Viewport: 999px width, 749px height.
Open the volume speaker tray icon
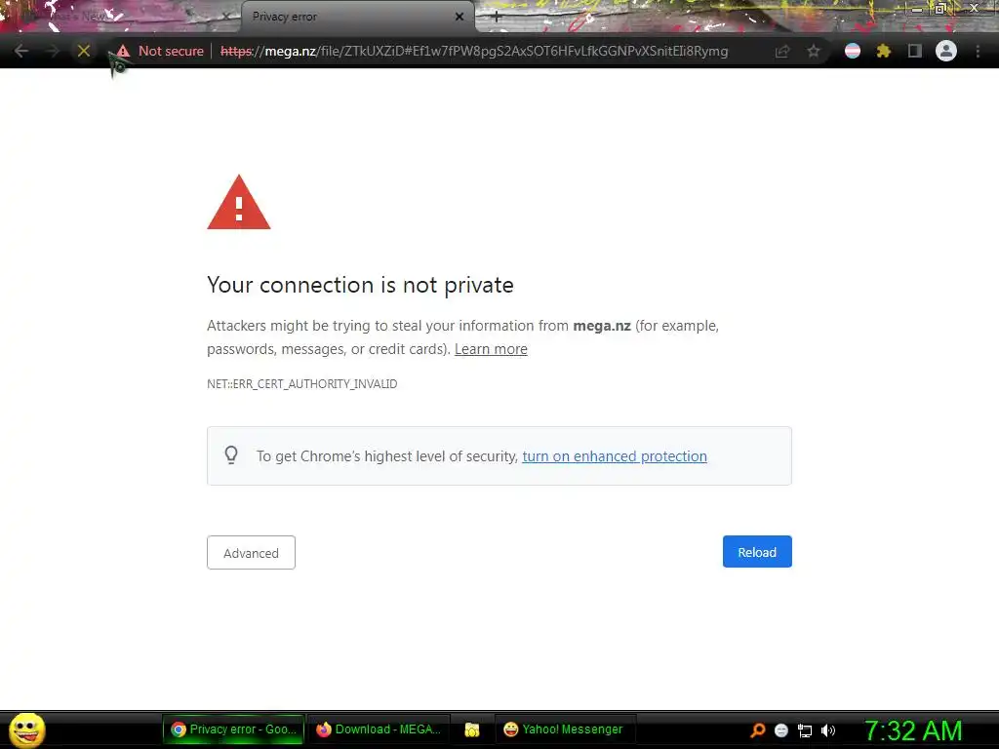click(828, 730)
